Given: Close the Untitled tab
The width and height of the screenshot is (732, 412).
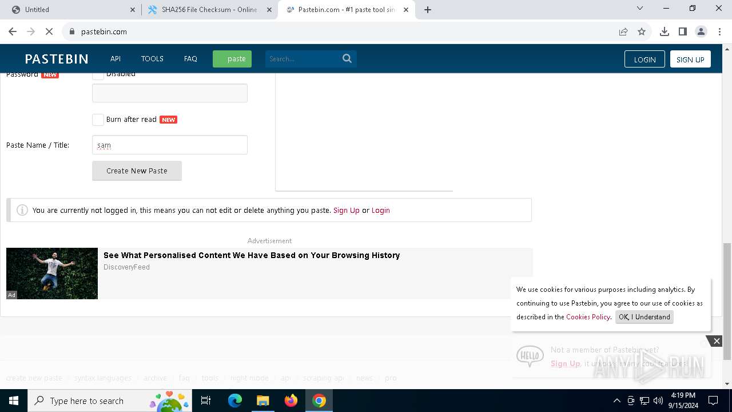Looking at the screenshot, I should click(x=133, y=9).
